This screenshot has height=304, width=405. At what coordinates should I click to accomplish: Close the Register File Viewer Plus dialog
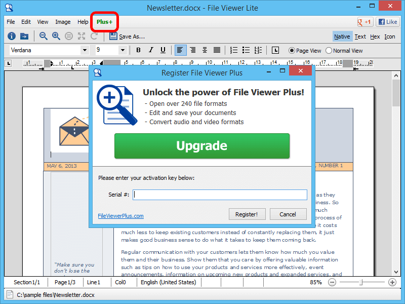[x=301, y=70]
